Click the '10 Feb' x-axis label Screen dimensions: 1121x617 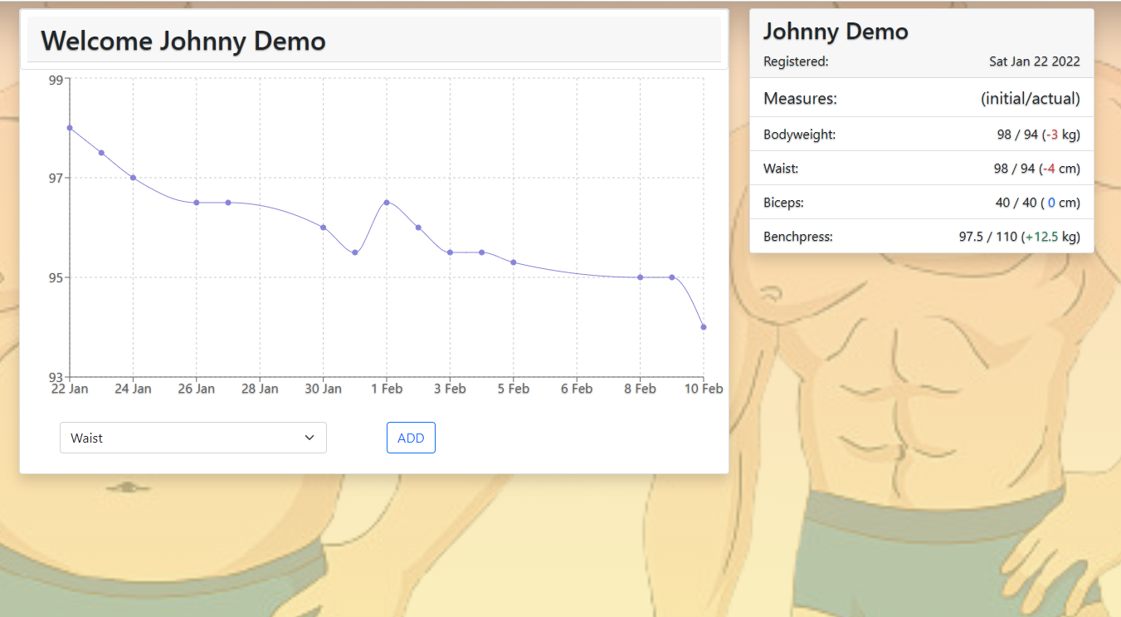704,389
